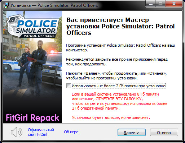
Task: Open the Официальный сайт FitGirl link
Action: [x=41, y=132]
